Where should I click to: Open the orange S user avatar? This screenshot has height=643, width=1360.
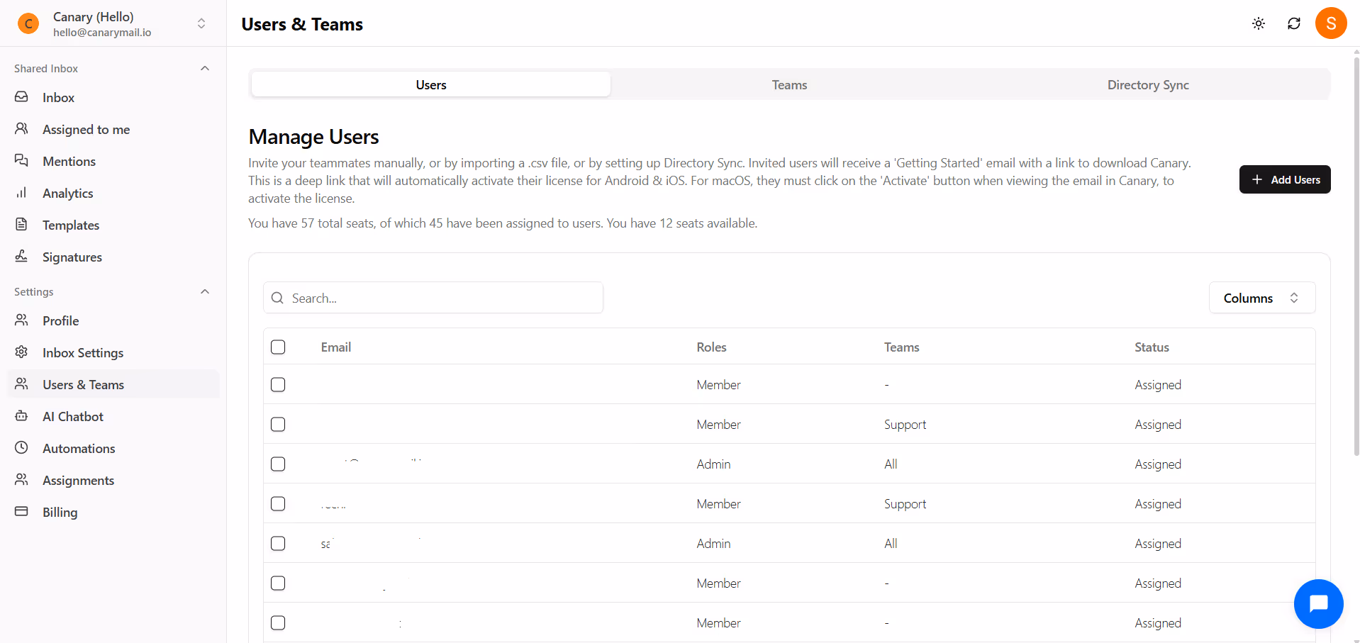(x=1331, y=23)
